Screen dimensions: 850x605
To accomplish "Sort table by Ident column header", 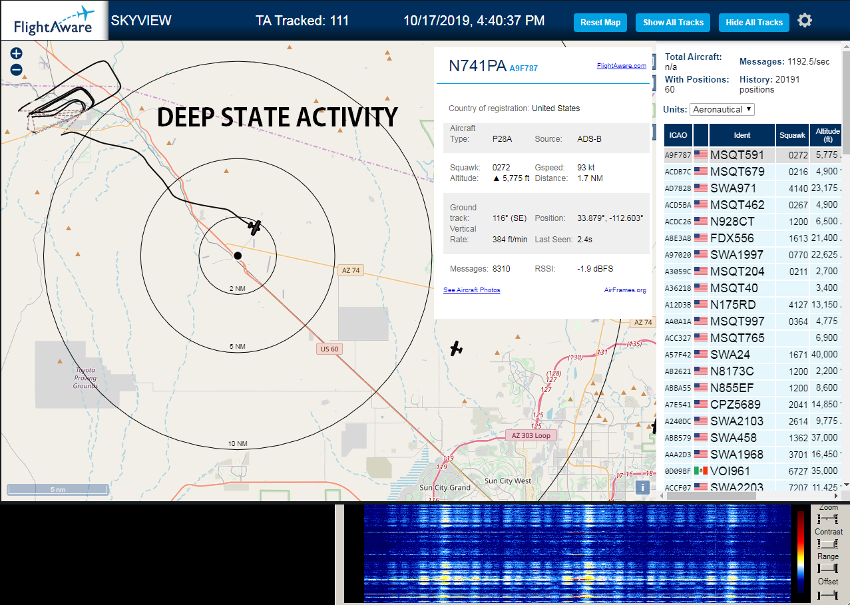I will pos(742,135).
